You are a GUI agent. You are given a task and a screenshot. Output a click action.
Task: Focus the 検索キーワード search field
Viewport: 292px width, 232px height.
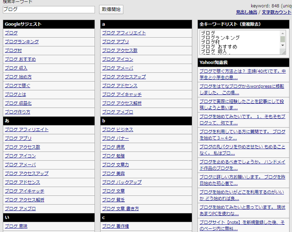point(49,9)
